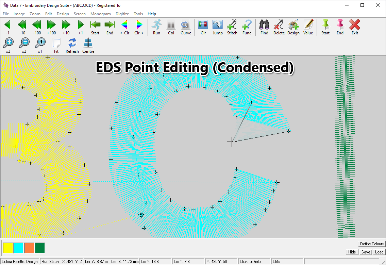Click the CMs units status field
Image resolution: width=386 pixels, height=265 pixels.
287,262
